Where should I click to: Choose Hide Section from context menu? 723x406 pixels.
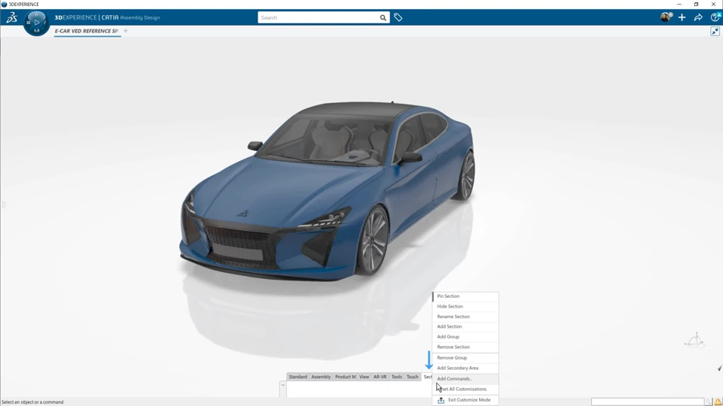pos(465,306)
